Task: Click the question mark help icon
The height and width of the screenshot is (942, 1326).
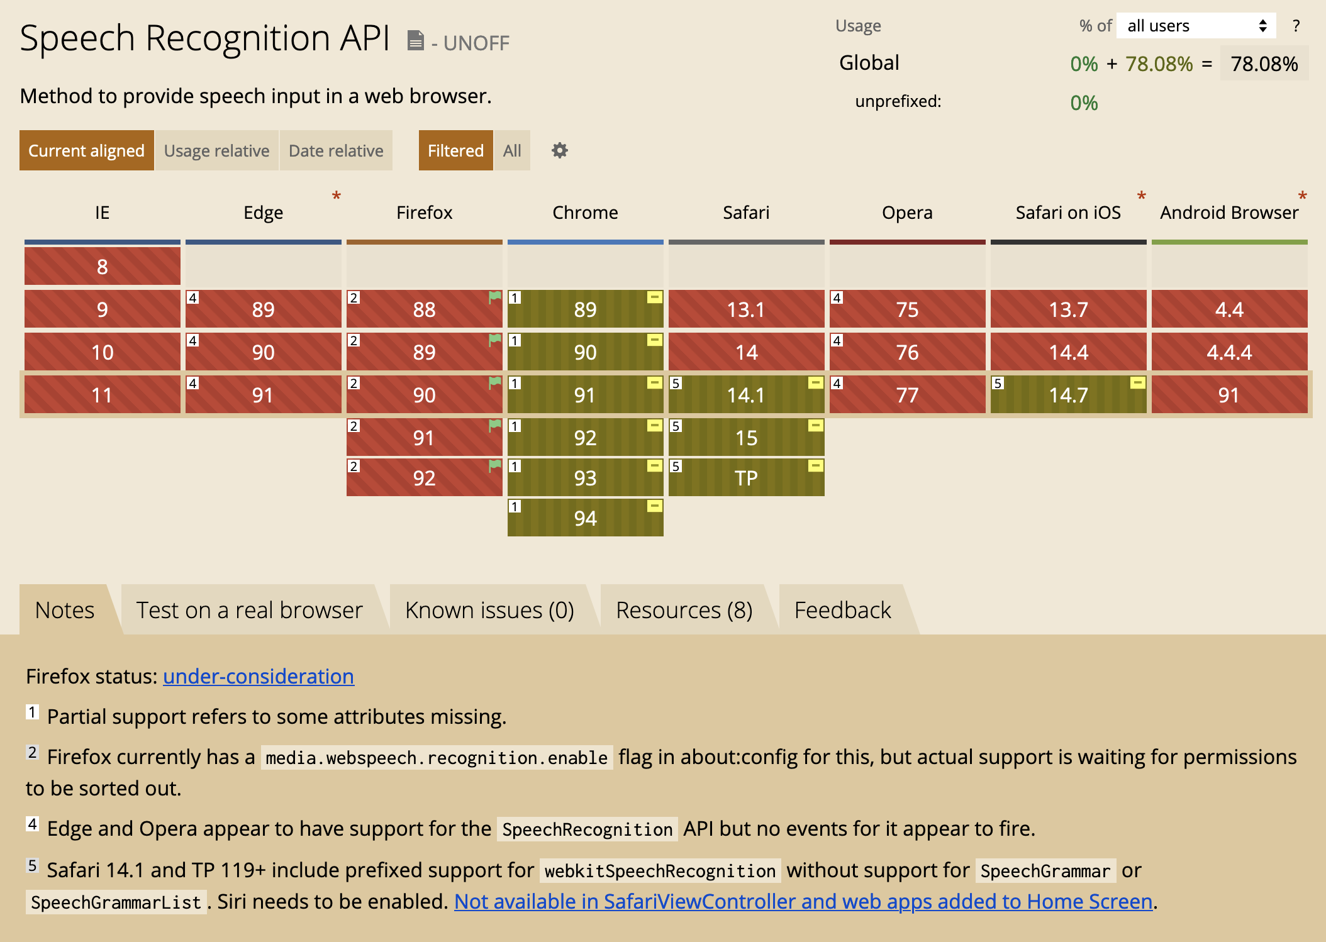Action: point(1298,26)
